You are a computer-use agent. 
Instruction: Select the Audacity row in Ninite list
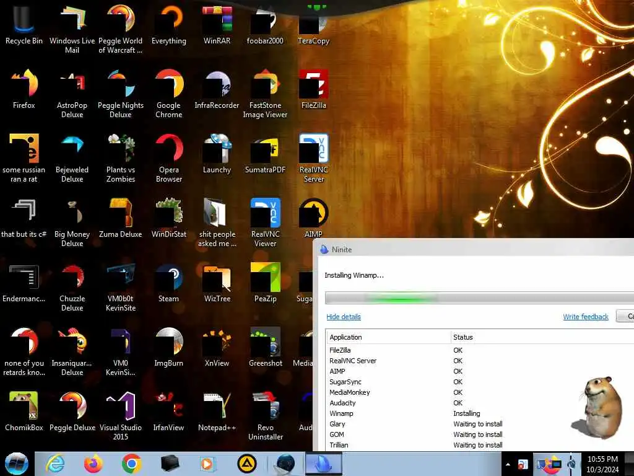click(x=480, y=403)
